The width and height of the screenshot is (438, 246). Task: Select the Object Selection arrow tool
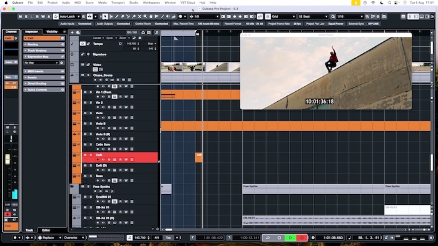click(105, 16)
